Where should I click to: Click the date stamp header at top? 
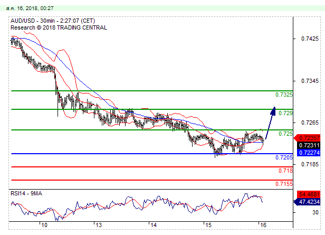[x=30, y=8]
